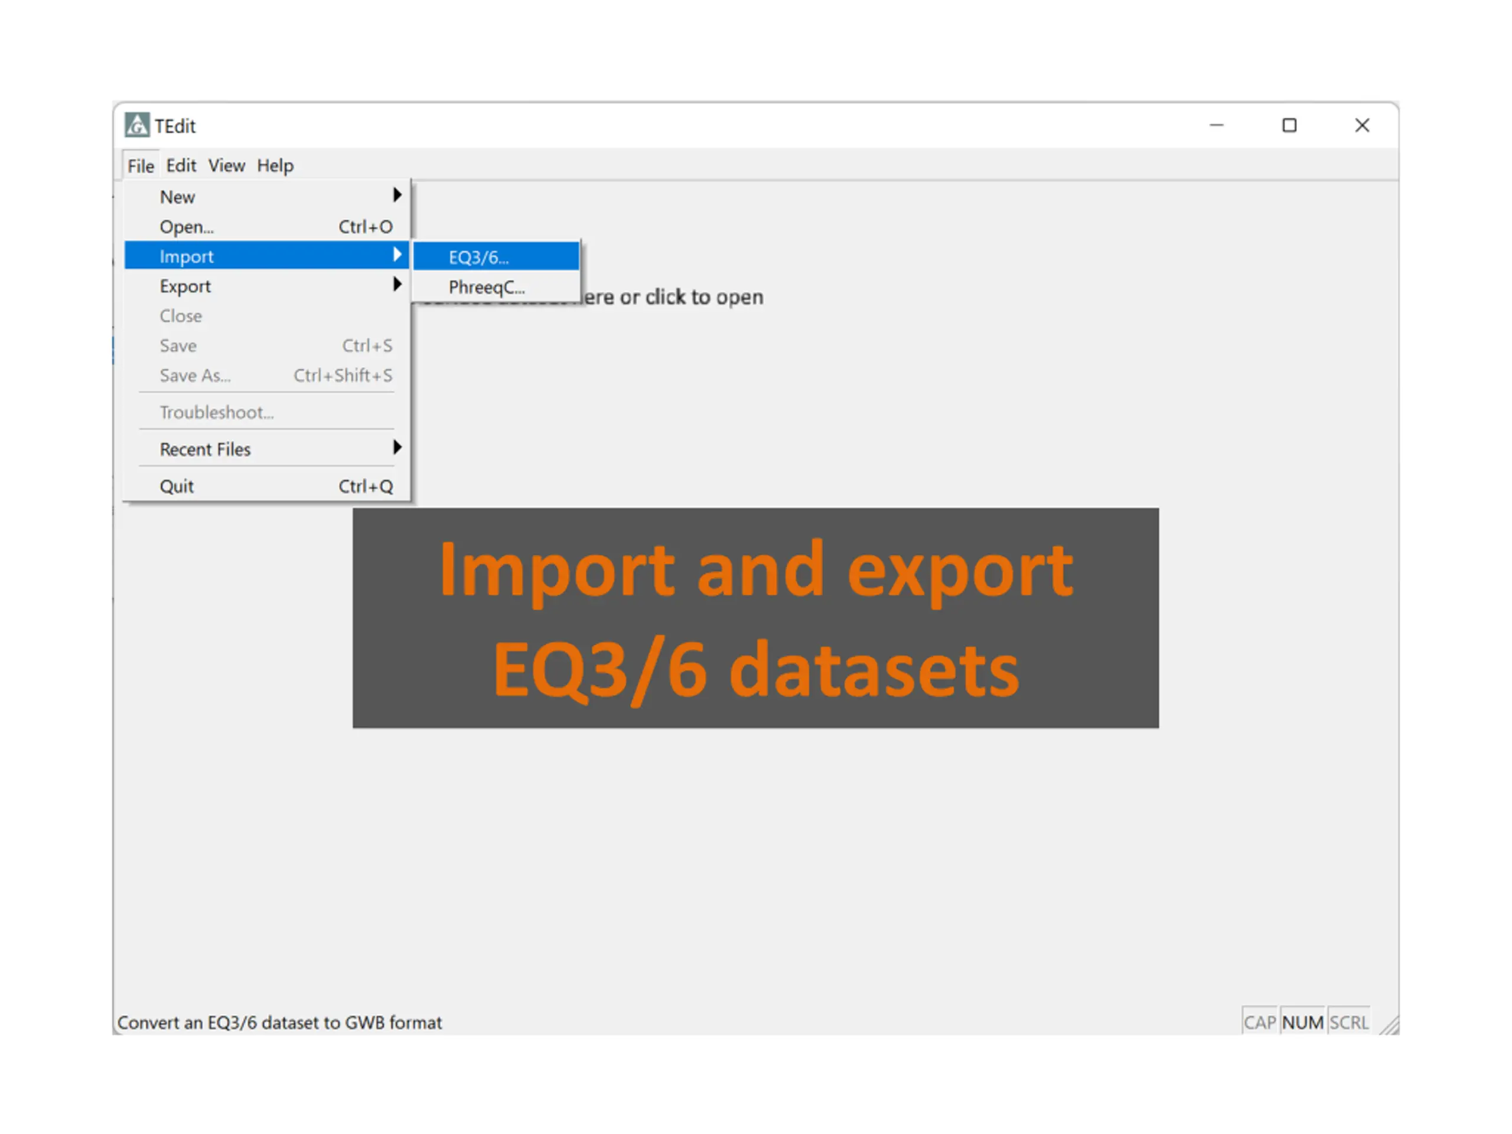1512x1134 pixels.
Task: Open the Help menu
Action: pos(275,165)
